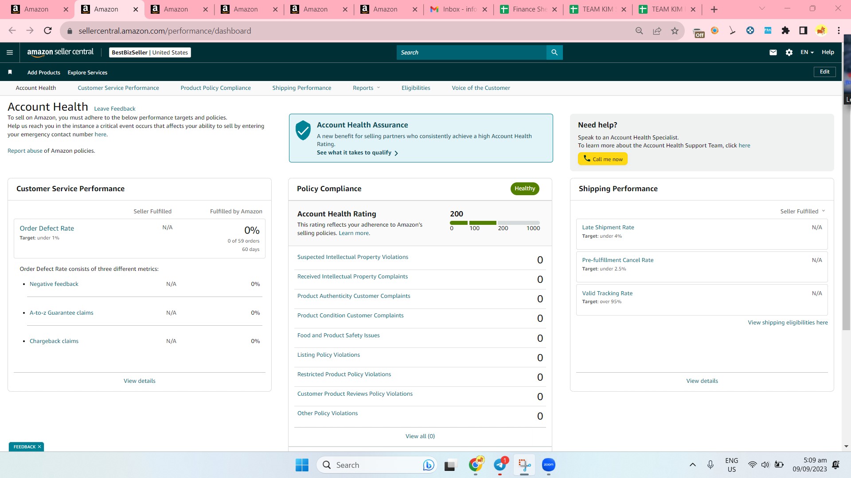Bookmark this page with the star
Image resolution: width=851 pixels, height=478 pixels.
675,31
